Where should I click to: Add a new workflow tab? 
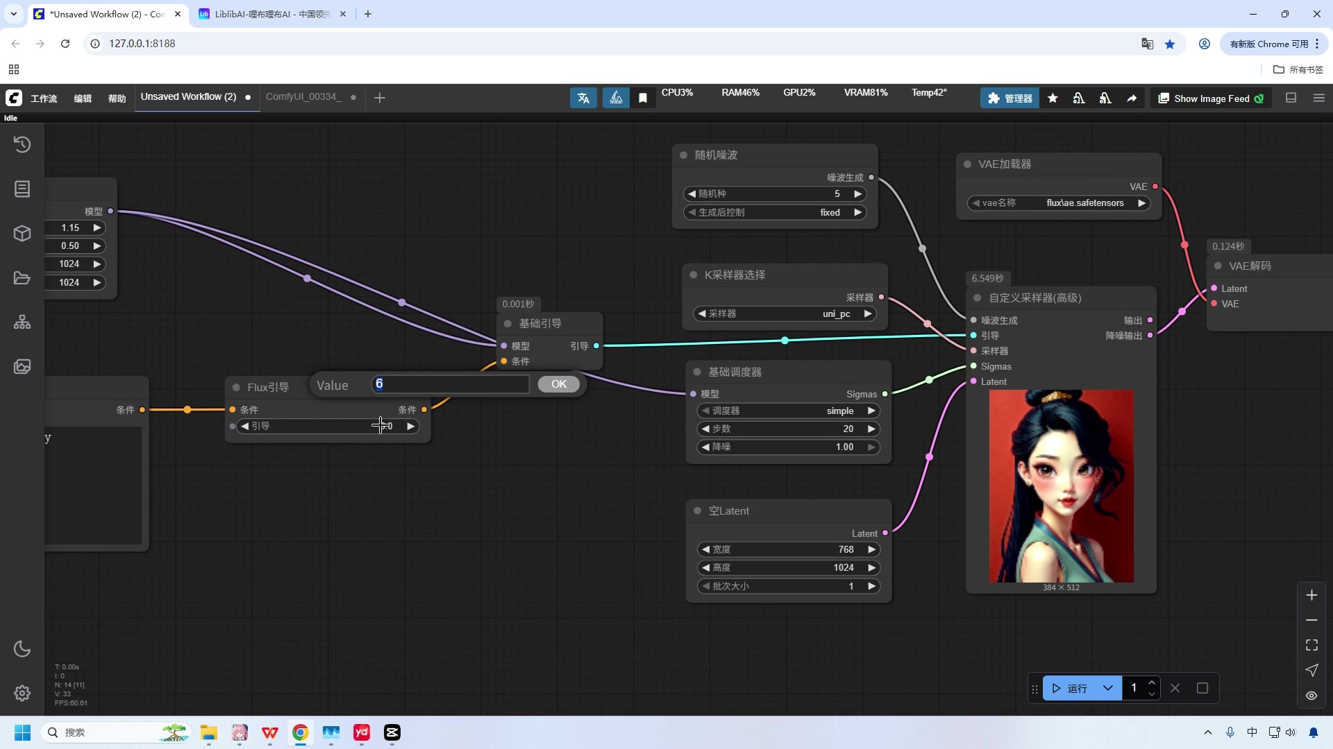pos(380,98)
